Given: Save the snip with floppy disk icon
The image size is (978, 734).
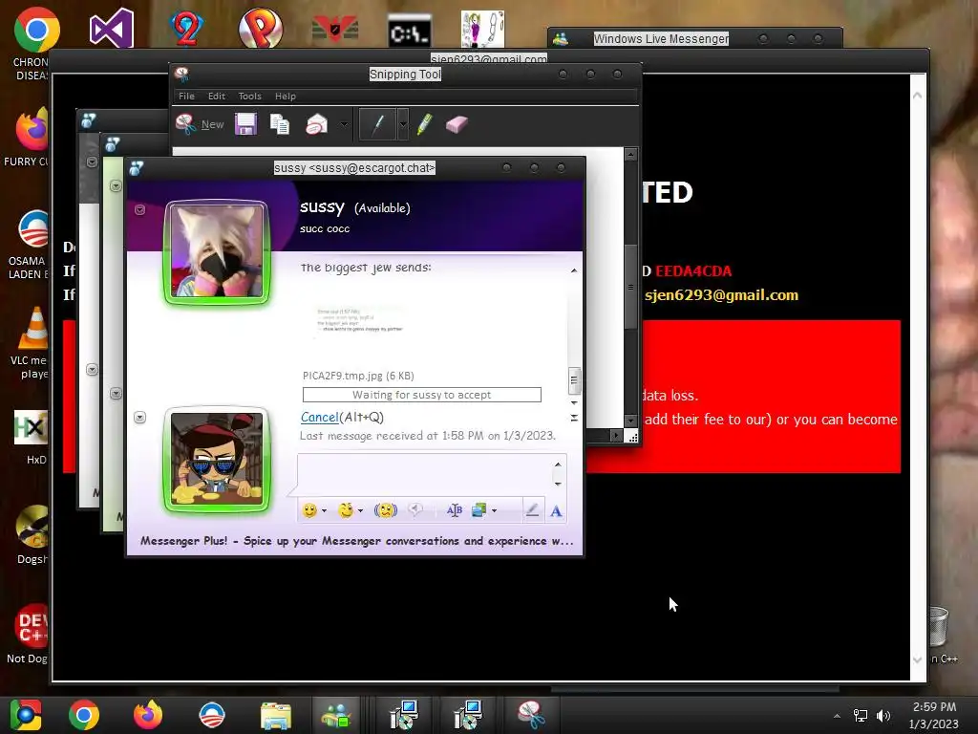Looking at the screenshot, I should click(x=245, y=124).
